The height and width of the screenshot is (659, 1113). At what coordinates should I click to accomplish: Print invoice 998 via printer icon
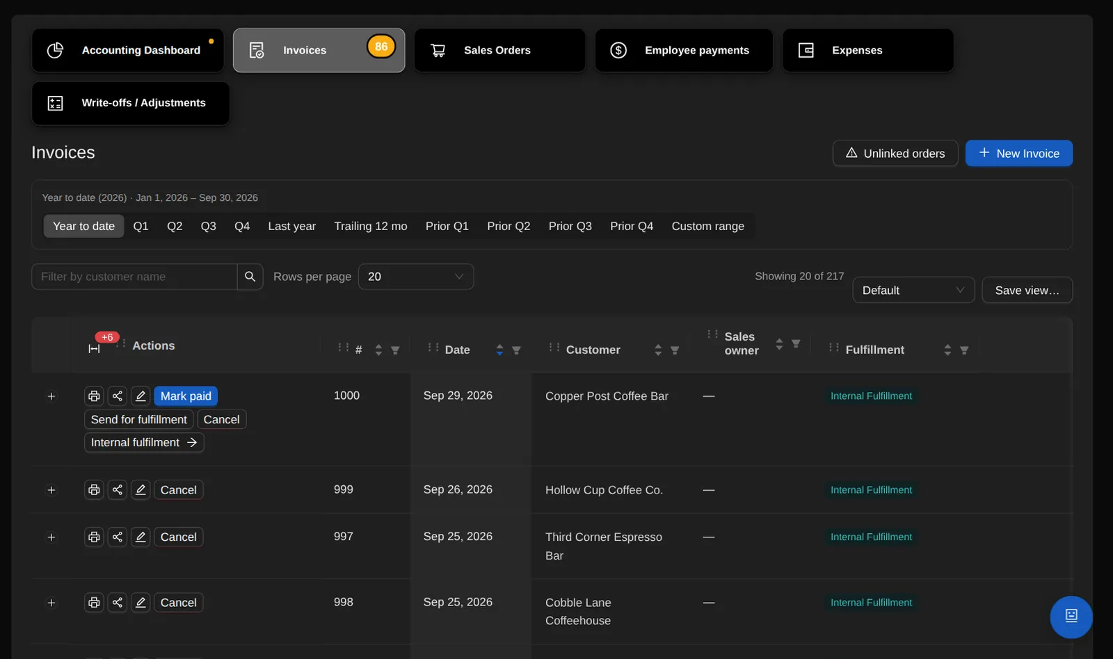pos(94,603)
